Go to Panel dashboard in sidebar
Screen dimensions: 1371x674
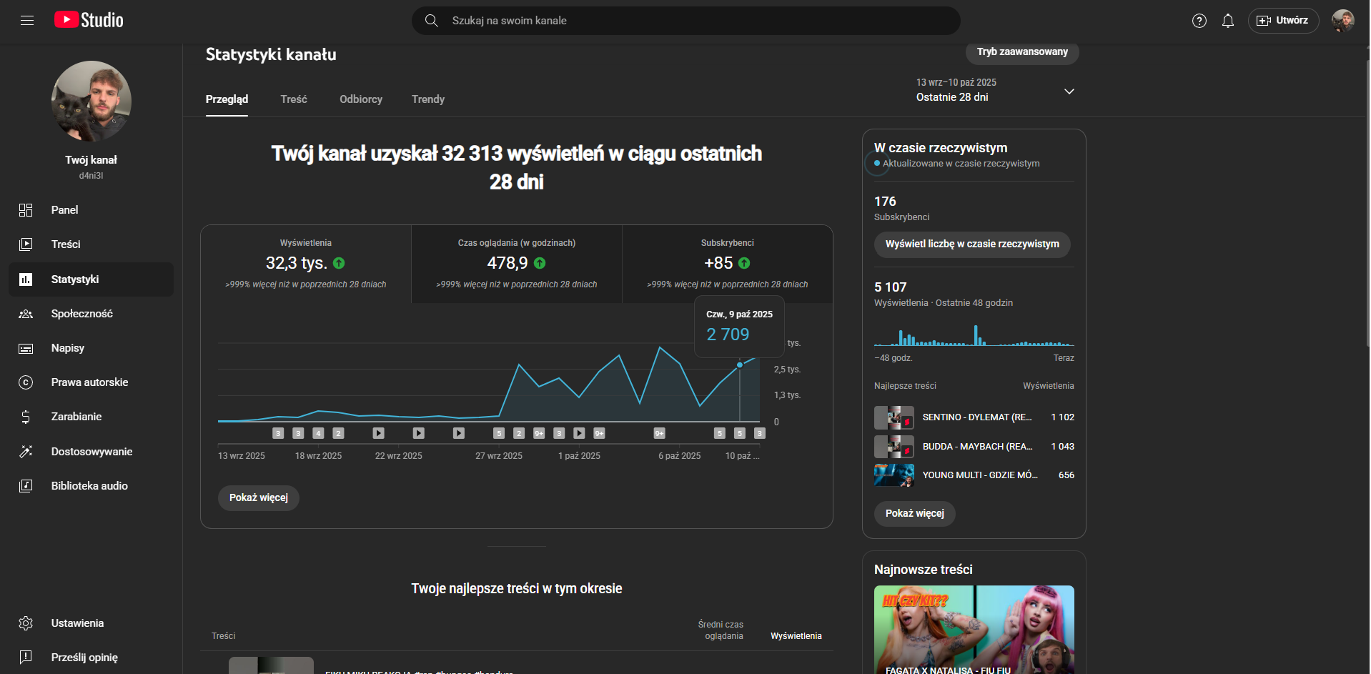pos(64,210)
